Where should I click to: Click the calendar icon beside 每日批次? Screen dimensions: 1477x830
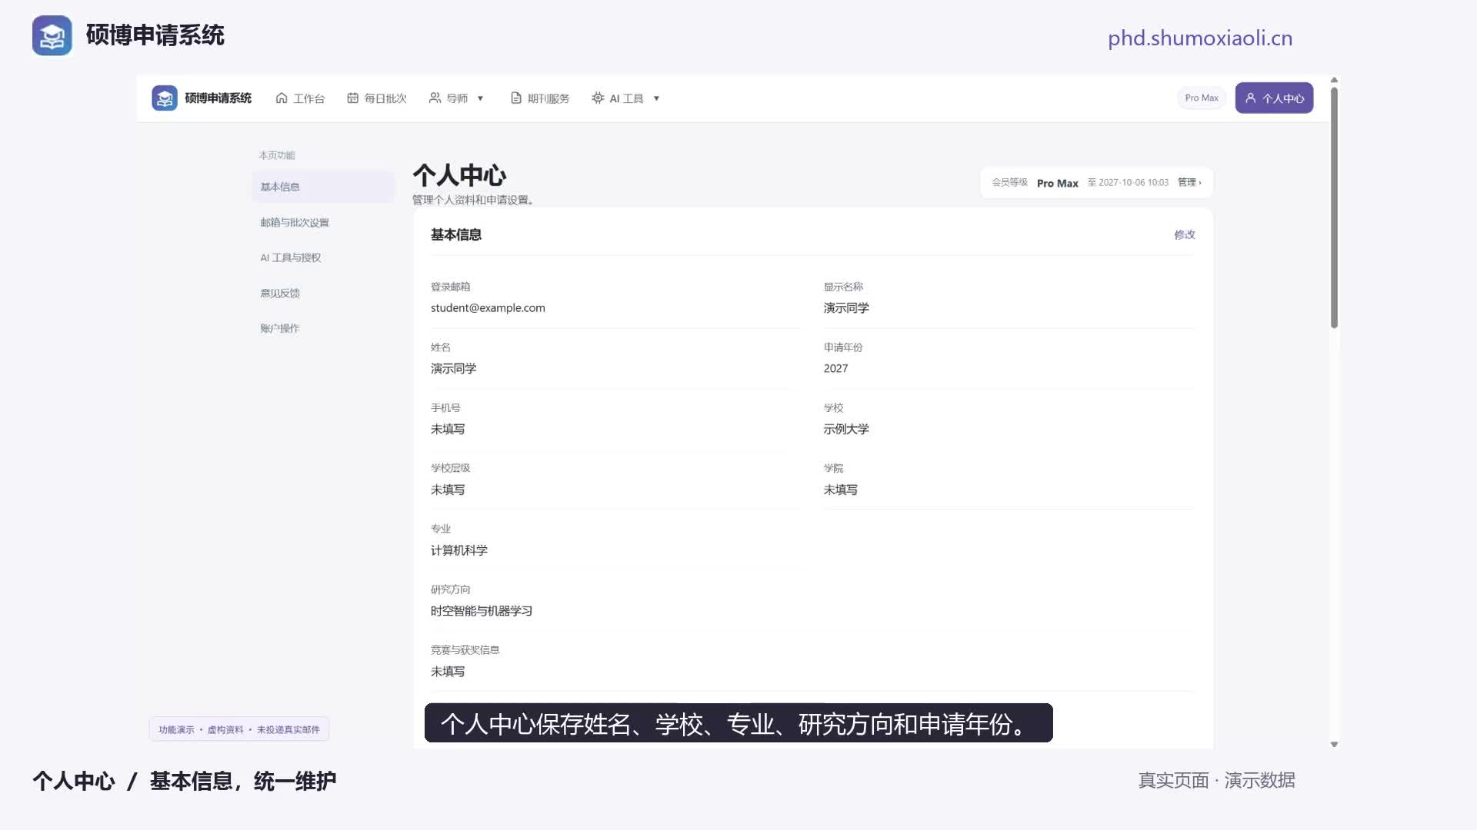(x=352, y=98)
